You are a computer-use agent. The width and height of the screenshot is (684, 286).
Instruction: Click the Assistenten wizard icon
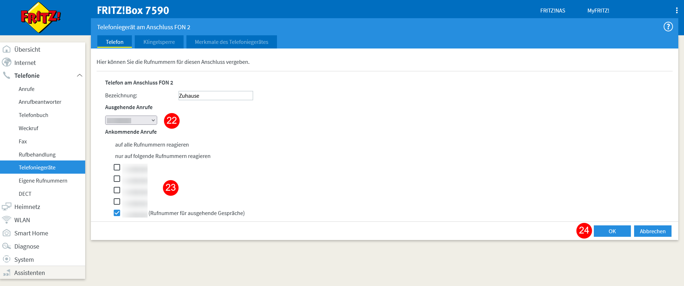6,273
